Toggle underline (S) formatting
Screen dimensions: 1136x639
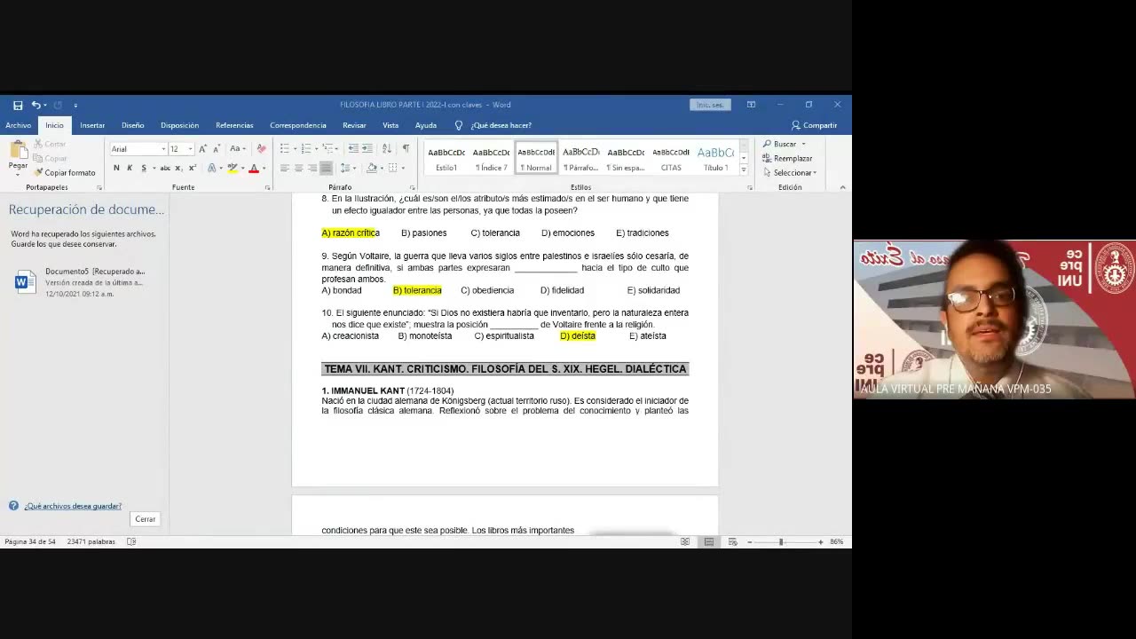144,168
